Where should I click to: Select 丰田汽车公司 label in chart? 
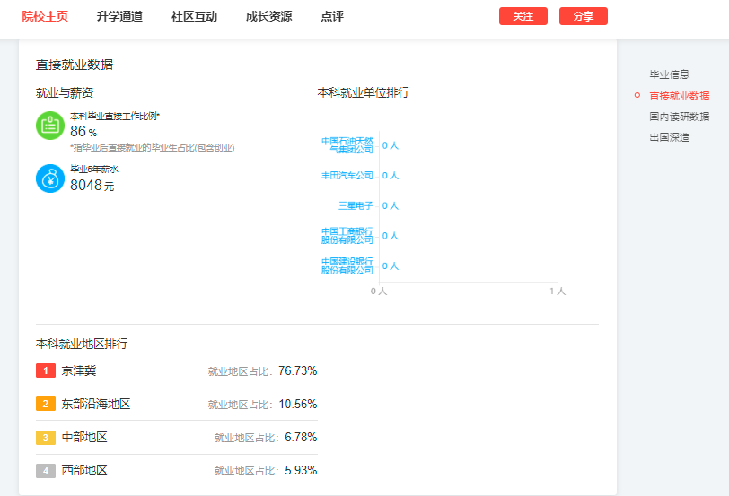pos(347,176)
